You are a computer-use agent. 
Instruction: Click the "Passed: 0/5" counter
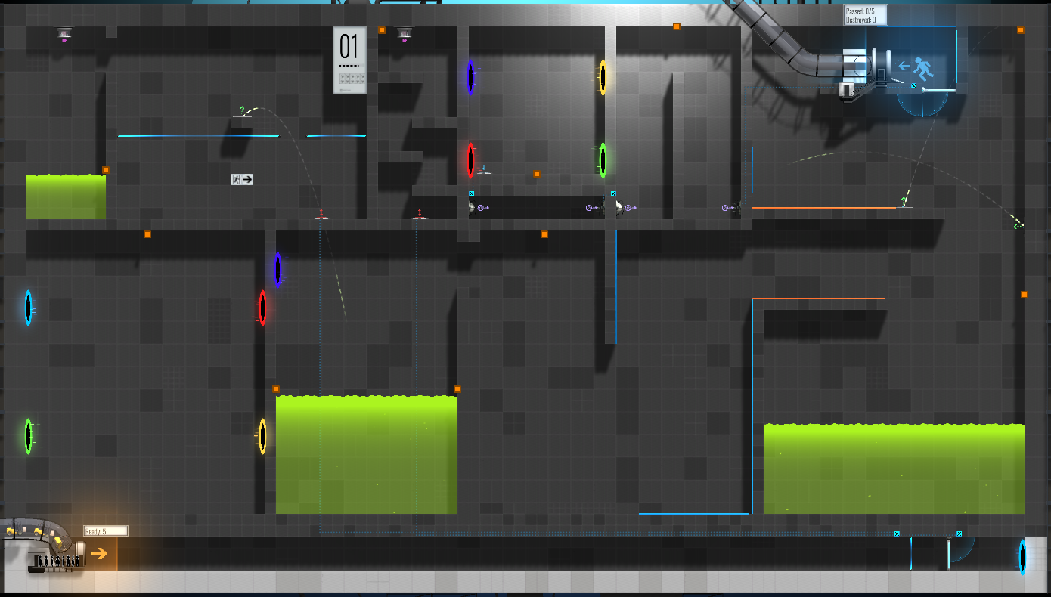(x=861, y=11)
